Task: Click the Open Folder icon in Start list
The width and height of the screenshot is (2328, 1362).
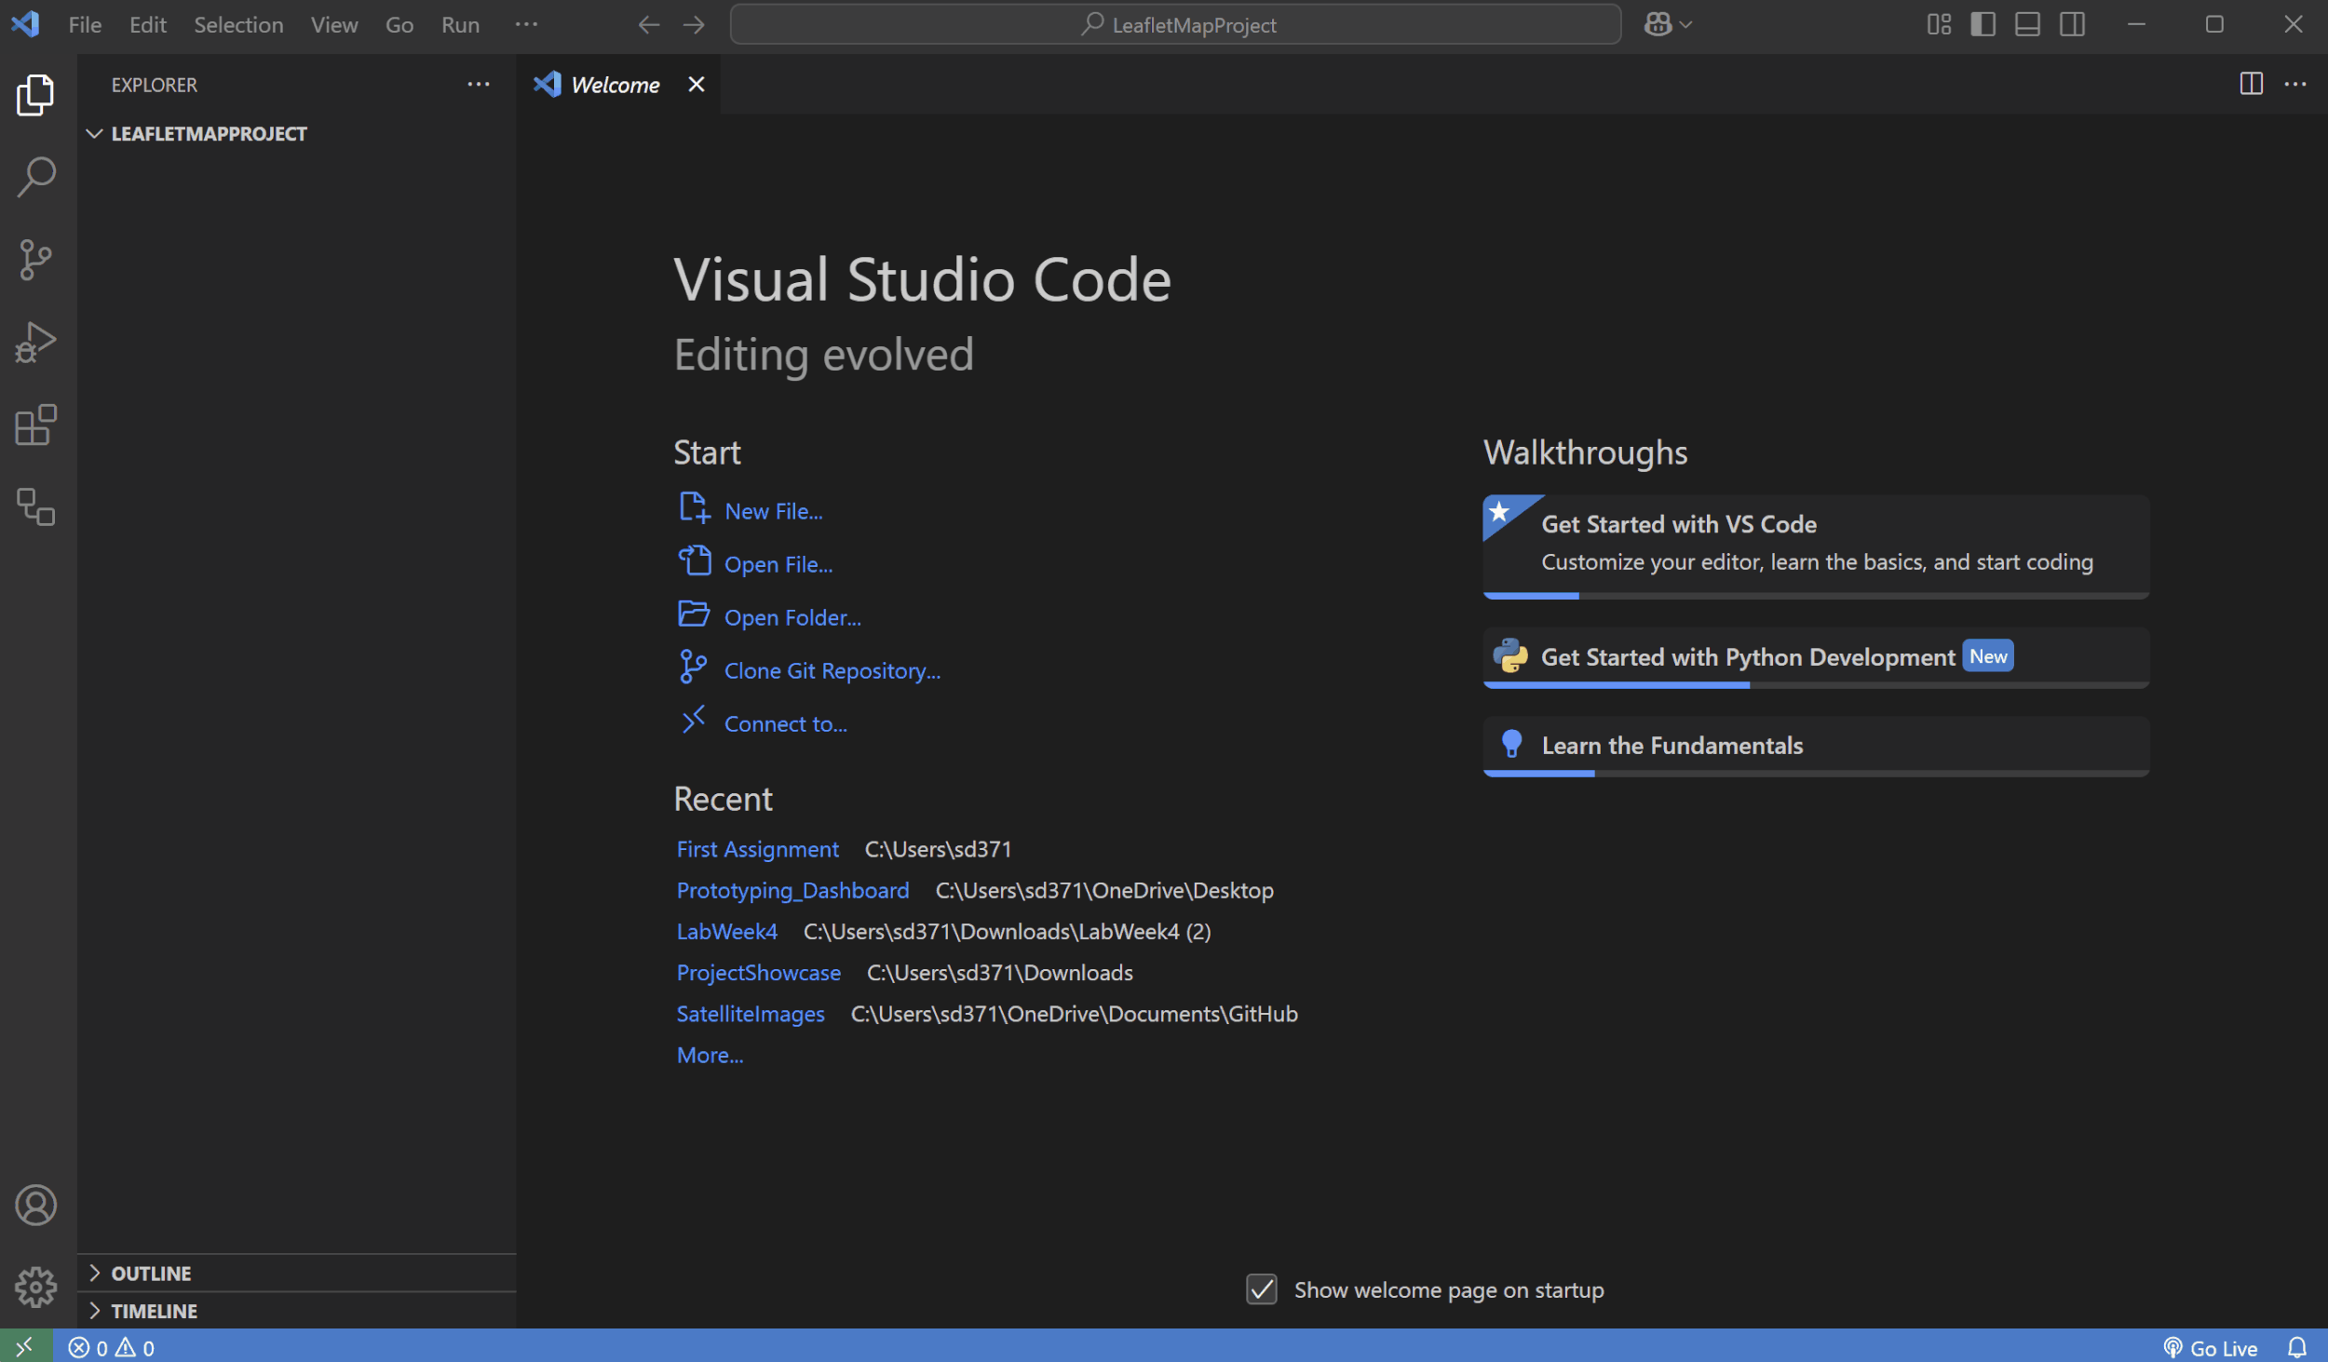Action: 694,614
